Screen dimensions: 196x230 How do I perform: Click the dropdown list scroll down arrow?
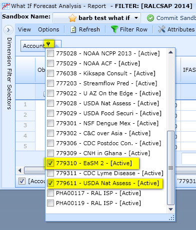pyautogui.click(x=170, y=209)
